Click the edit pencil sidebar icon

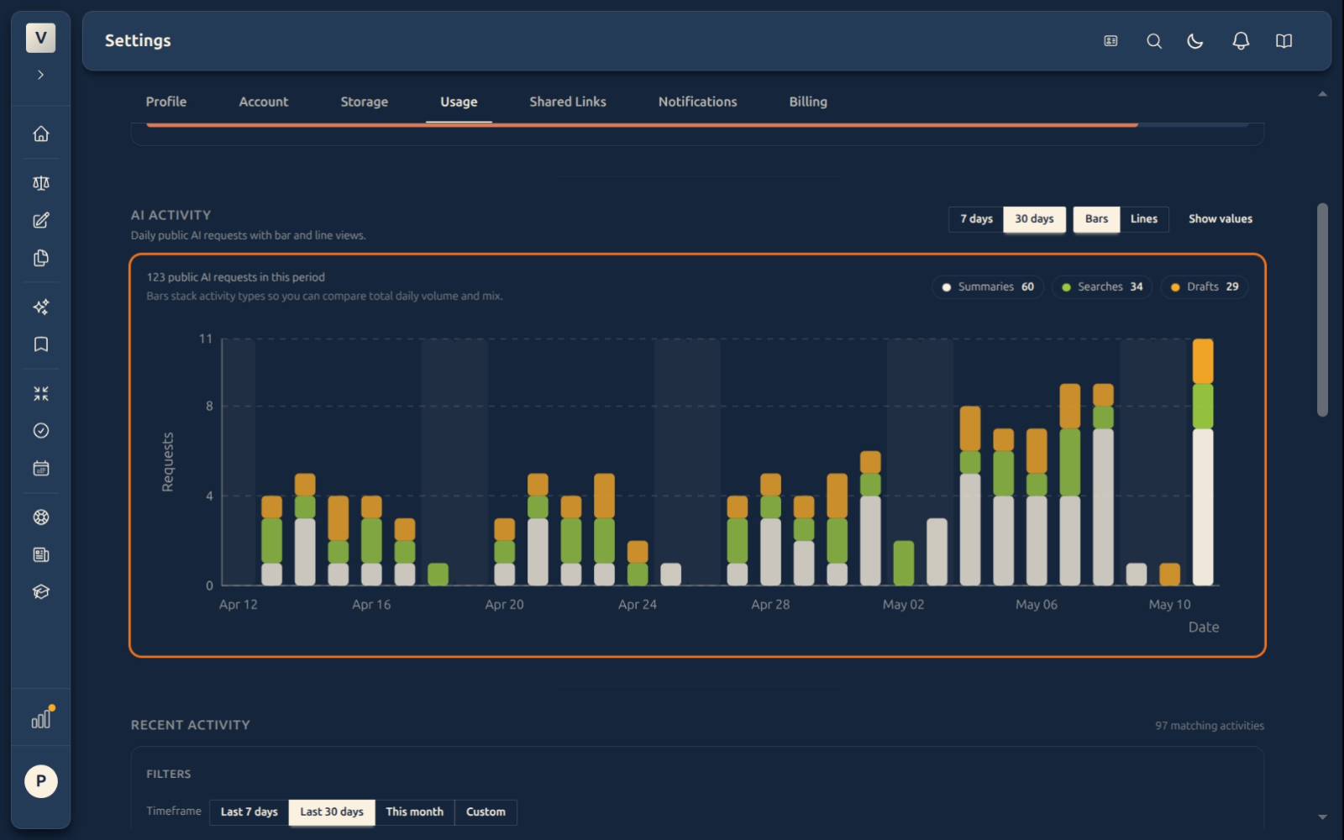40,220
